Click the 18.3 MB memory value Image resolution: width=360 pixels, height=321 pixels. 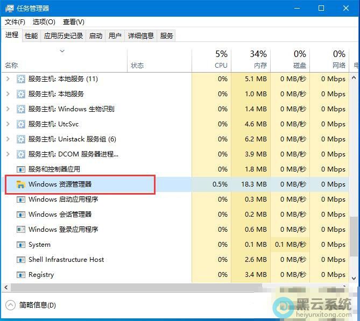tap(254, 184)
